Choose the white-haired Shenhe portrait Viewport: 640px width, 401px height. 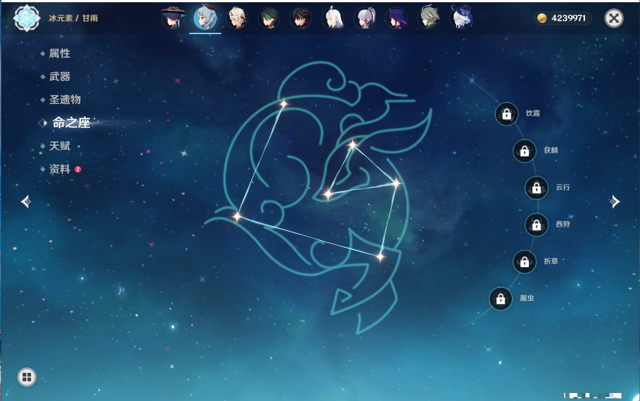coord(333,18)
